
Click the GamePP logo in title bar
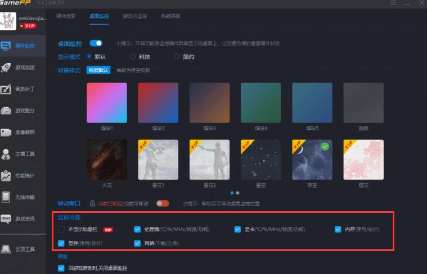tap(15, 3)
